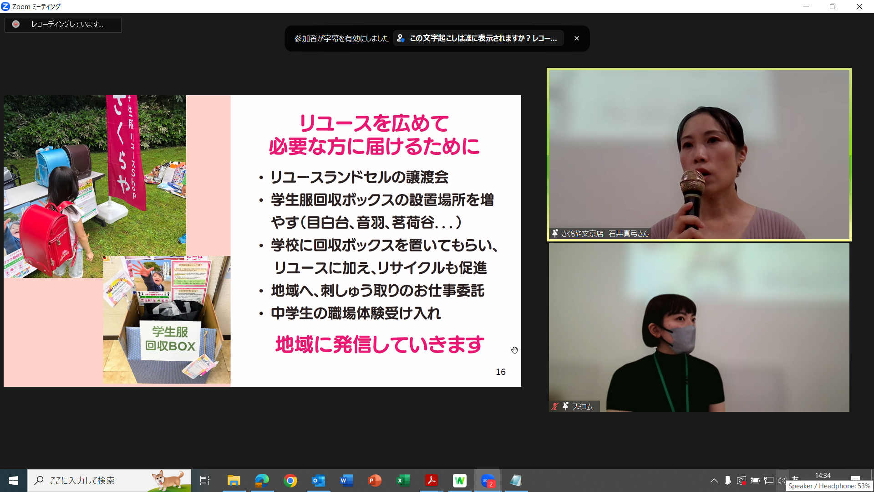
Task: Open PowerPoint from the taskbar
Action: click(x=375, y=481)
